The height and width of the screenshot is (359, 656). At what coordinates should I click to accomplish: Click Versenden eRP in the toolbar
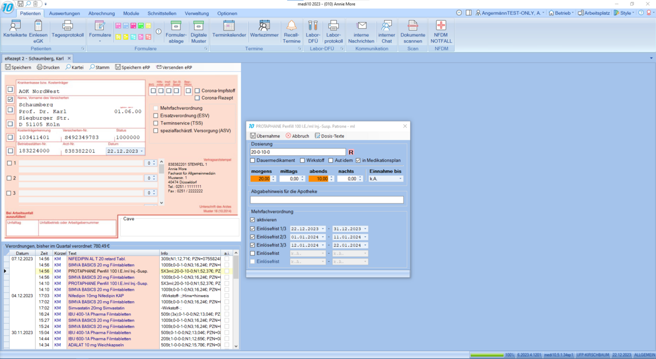point(174,68)
